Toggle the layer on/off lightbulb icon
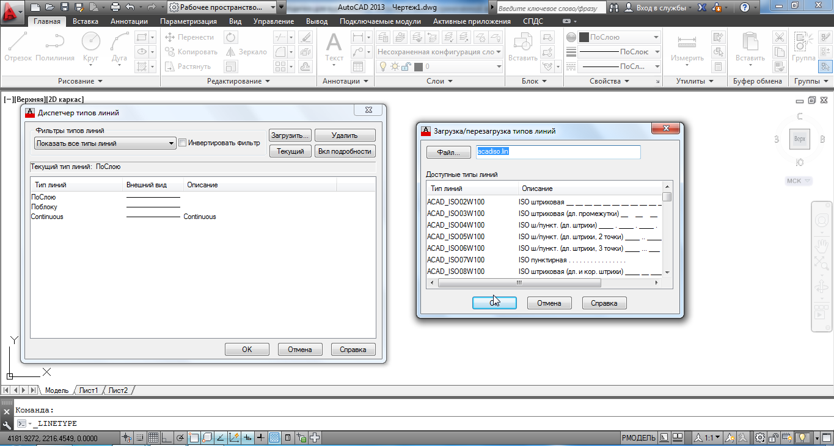 384,67
